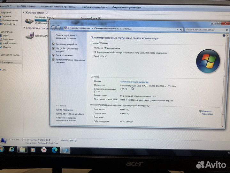The image size is (230, 173).
Task: Select Недавние места in Explorer sidebar
Action: (10, 20)
